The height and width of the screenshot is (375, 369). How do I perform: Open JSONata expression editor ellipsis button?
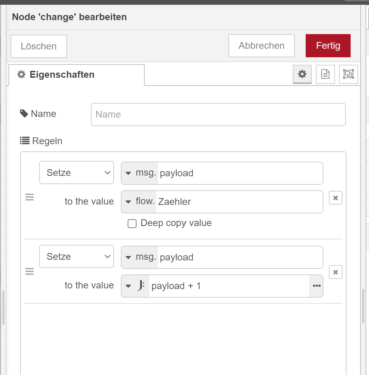(x=316, y=286)
